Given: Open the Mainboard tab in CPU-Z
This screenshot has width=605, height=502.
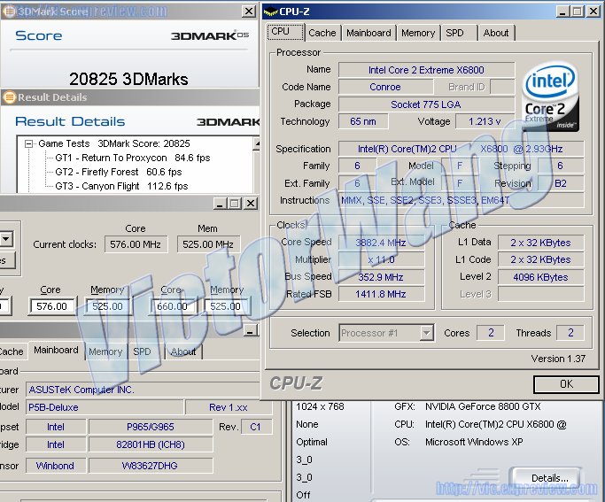Looking at the screenshot, I should (x=368, y=33).
